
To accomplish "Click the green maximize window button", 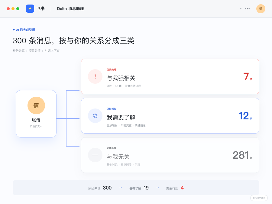I will point(18,9).
